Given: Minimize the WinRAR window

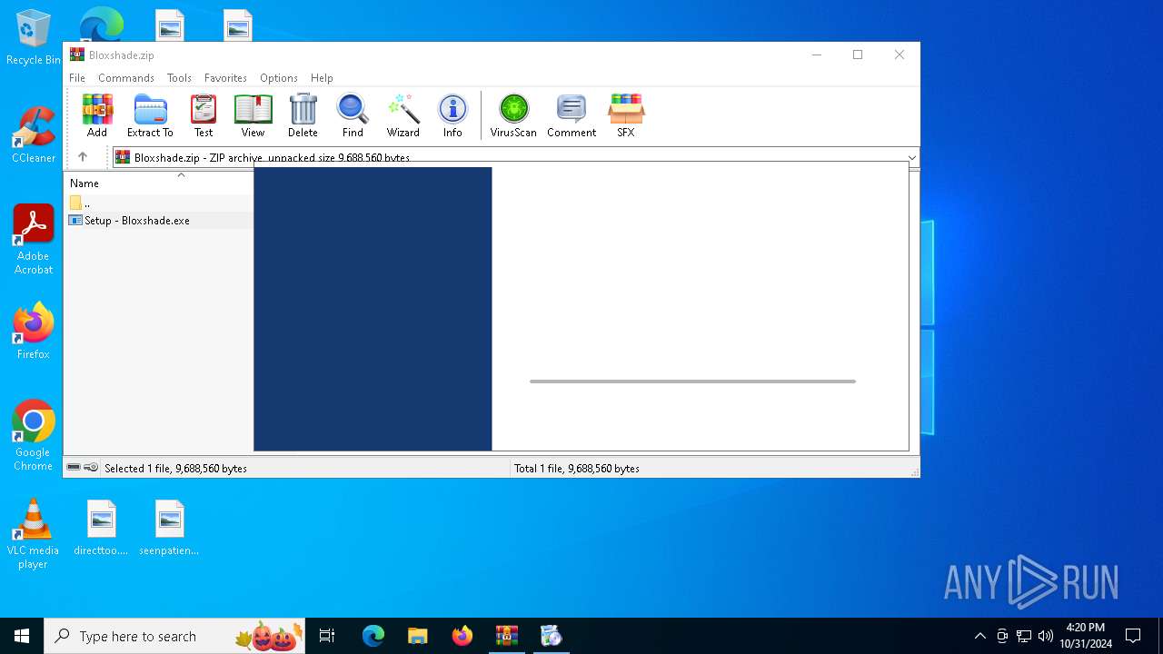Looking at the screenshot, I should 816,54.
